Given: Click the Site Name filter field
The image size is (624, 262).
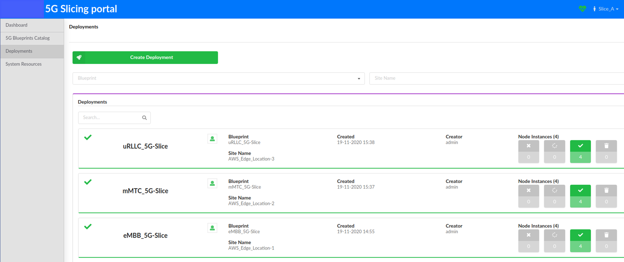Looking at the screenshot, I should (x=497, y=79).
